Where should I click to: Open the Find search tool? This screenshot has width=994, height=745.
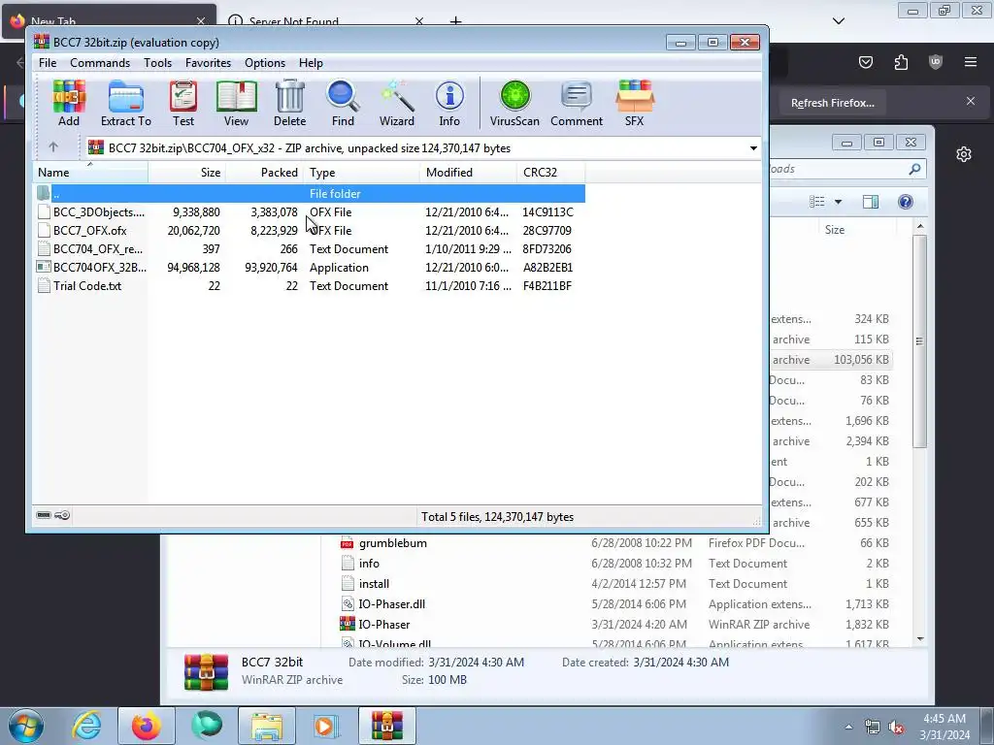tap(343, 103)
